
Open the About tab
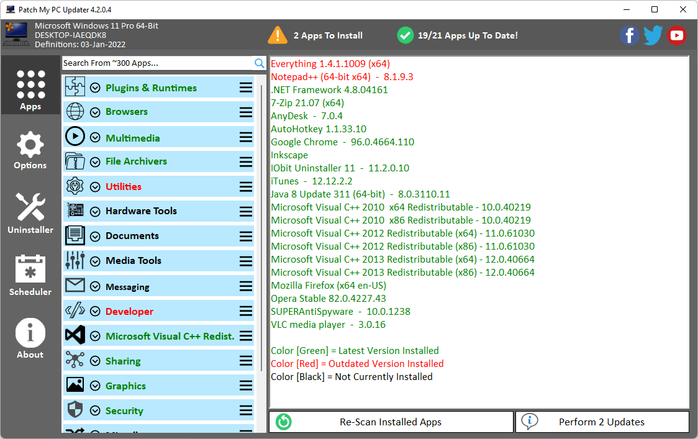[x=30, y=338]
